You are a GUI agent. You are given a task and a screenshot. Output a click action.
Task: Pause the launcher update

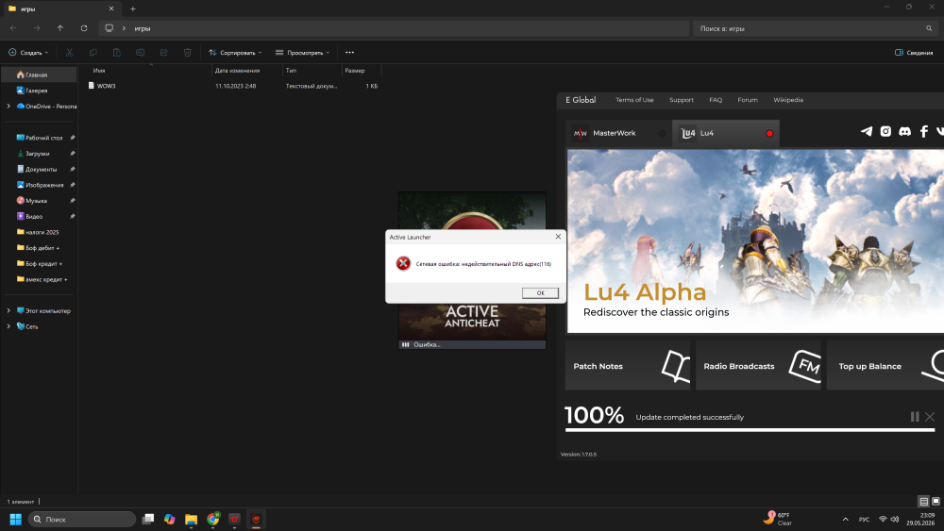(915, 417)
